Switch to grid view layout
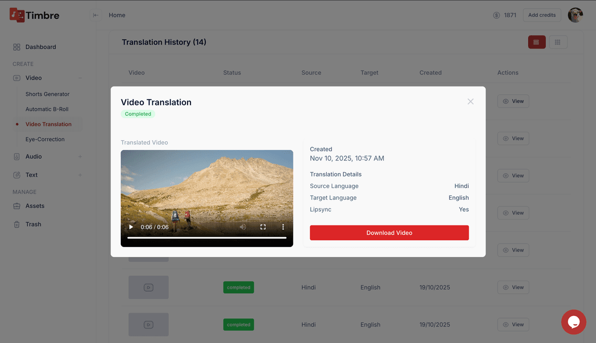The width and height of the screenshot is (596, 343). point(558,42)
